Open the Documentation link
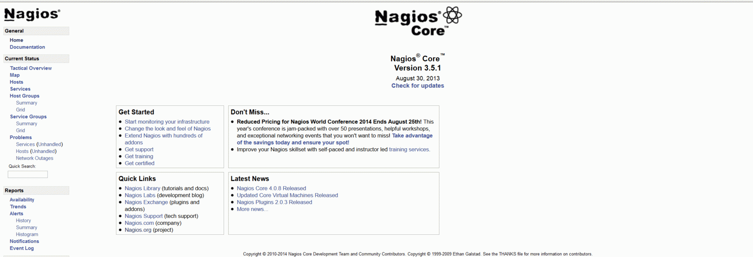The width and height of the screenshot is (753, 257). pos(27,47)
